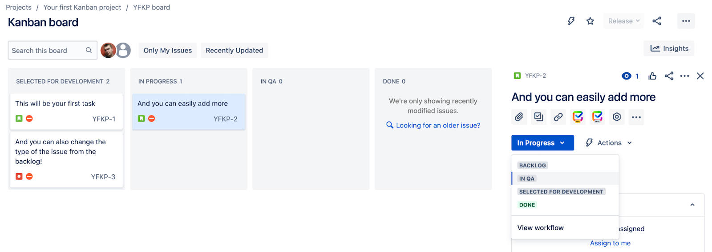Screen dimensions: 712x252
Task: Add a child issue icon
Action: 538,117
